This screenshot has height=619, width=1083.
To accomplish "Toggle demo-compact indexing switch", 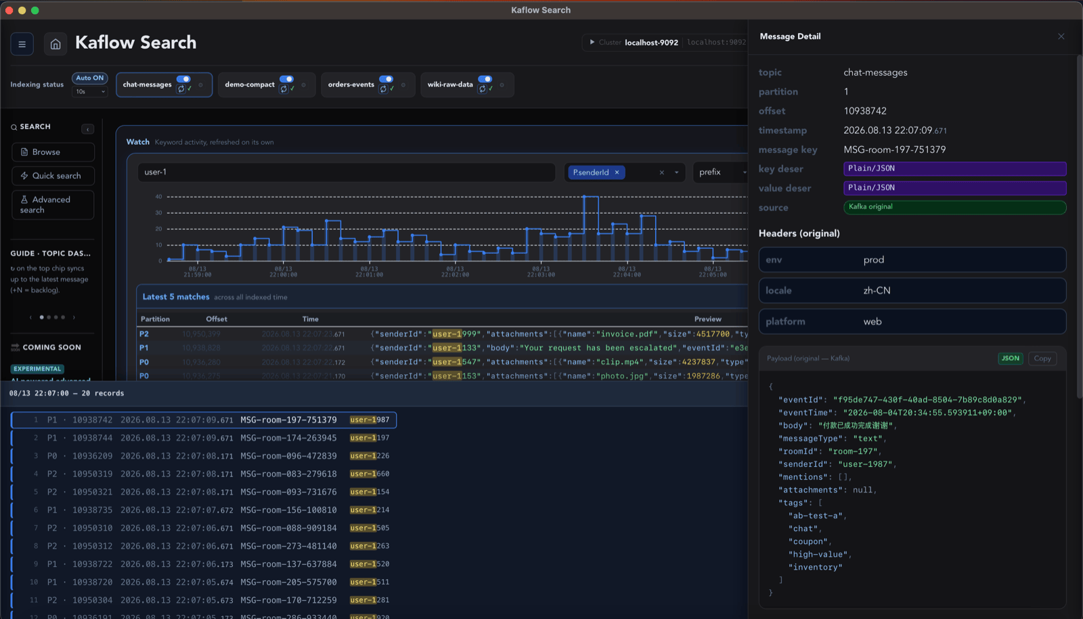I will 287,78.
